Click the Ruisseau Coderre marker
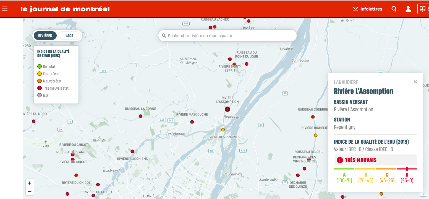The image size is (429, 199). click(x=313, y=117)
